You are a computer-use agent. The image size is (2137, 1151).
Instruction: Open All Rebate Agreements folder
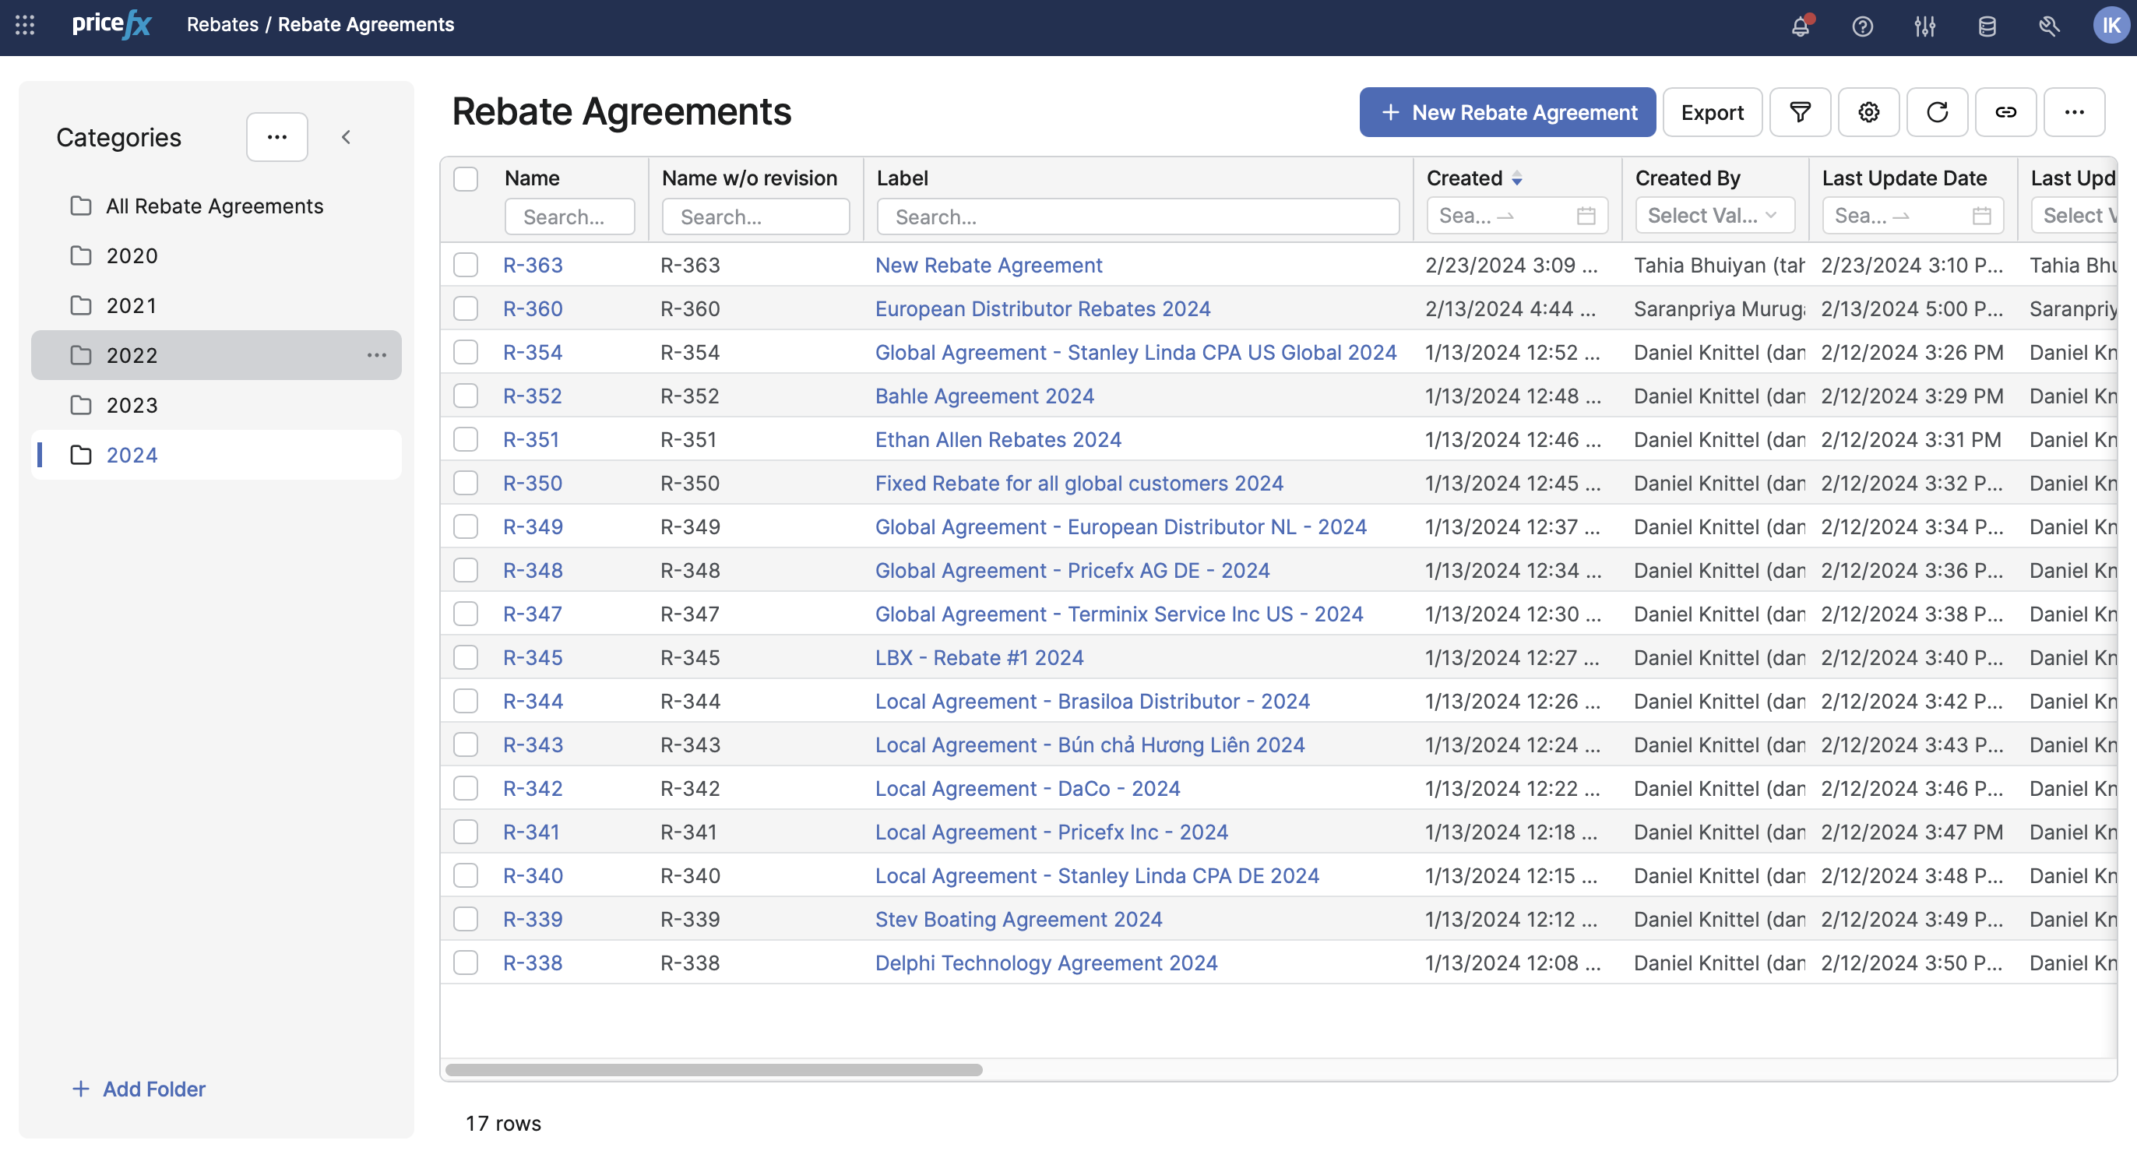[214, 206]
